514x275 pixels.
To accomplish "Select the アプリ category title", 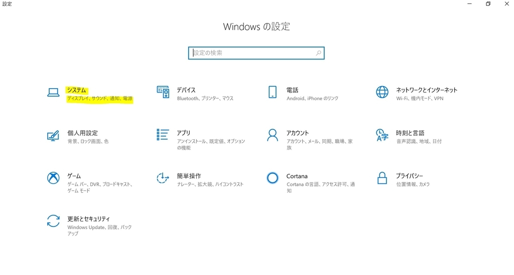I will click(184, 133).
